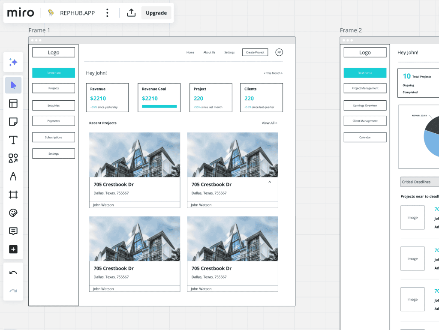439x330 pixels.
Task: Click the export/share upload icon
Action: pyautogui.click(x=131, y=13)
